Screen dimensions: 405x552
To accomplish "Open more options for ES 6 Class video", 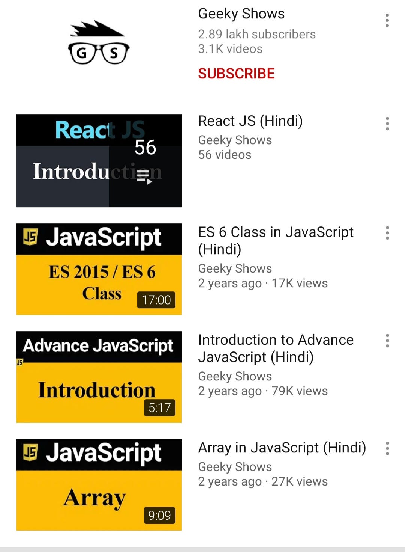I will [387, 233].
